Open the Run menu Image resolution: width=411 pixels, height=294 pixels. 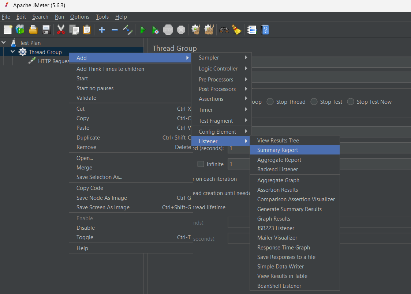point(60,17)
